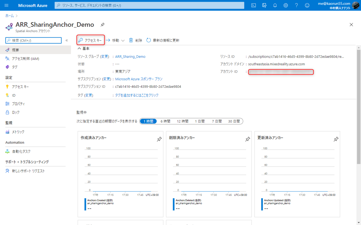
Task: Click the Microsoft Azure logo text
Action: [x=33, y=5]
